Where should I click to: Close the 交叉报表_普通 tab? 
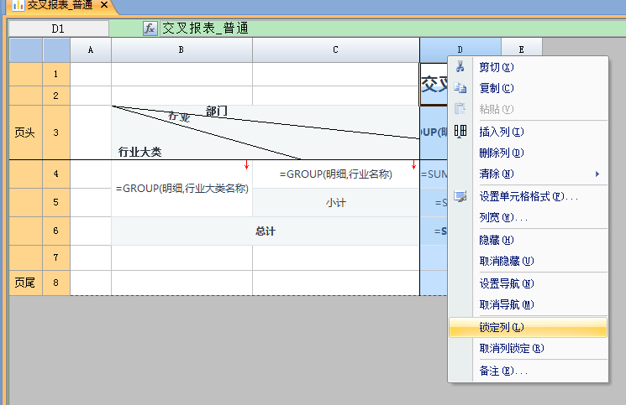tap(103, 6)
